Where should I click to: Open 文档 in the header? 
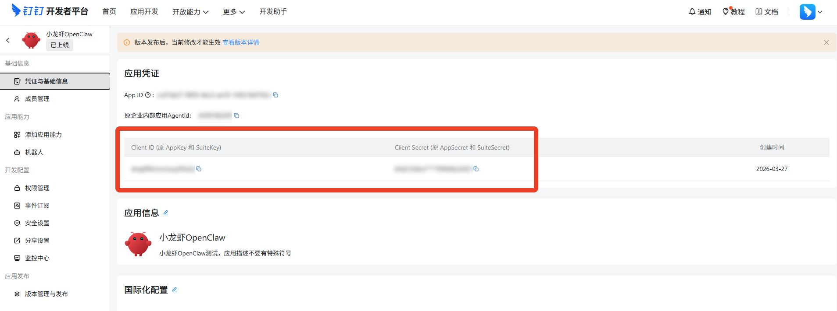click(766, 12)
